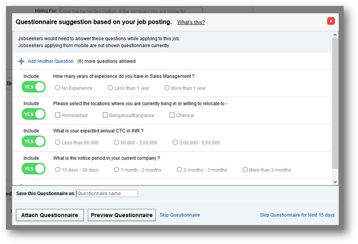358x244 pixels.
Task: Click the Skip Questionnaire link
Action: (180, 215)
